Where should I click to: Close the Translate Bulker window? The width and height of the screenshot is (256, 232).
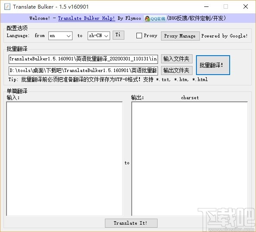[x=246, y=7]
